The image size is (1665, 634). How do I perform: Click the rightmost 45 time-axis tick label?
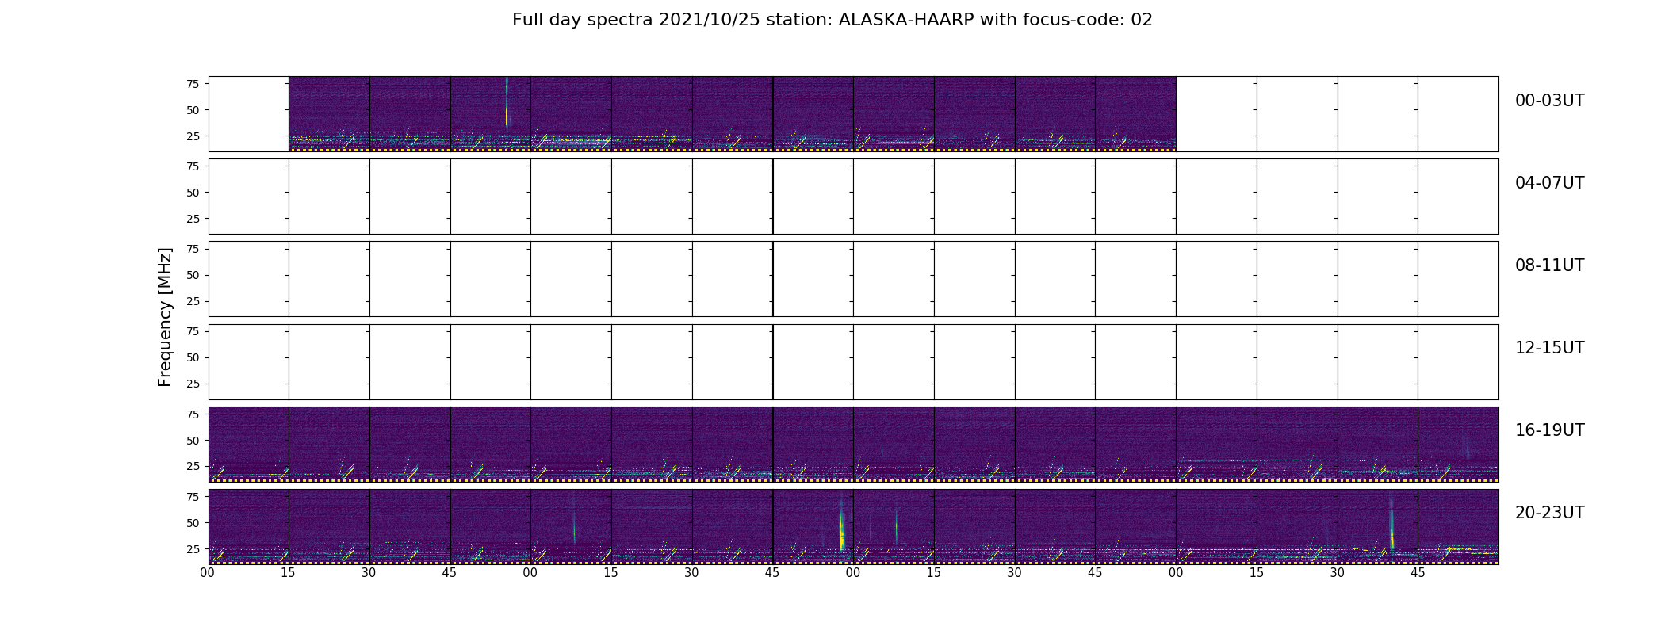tap(1418, 573)
